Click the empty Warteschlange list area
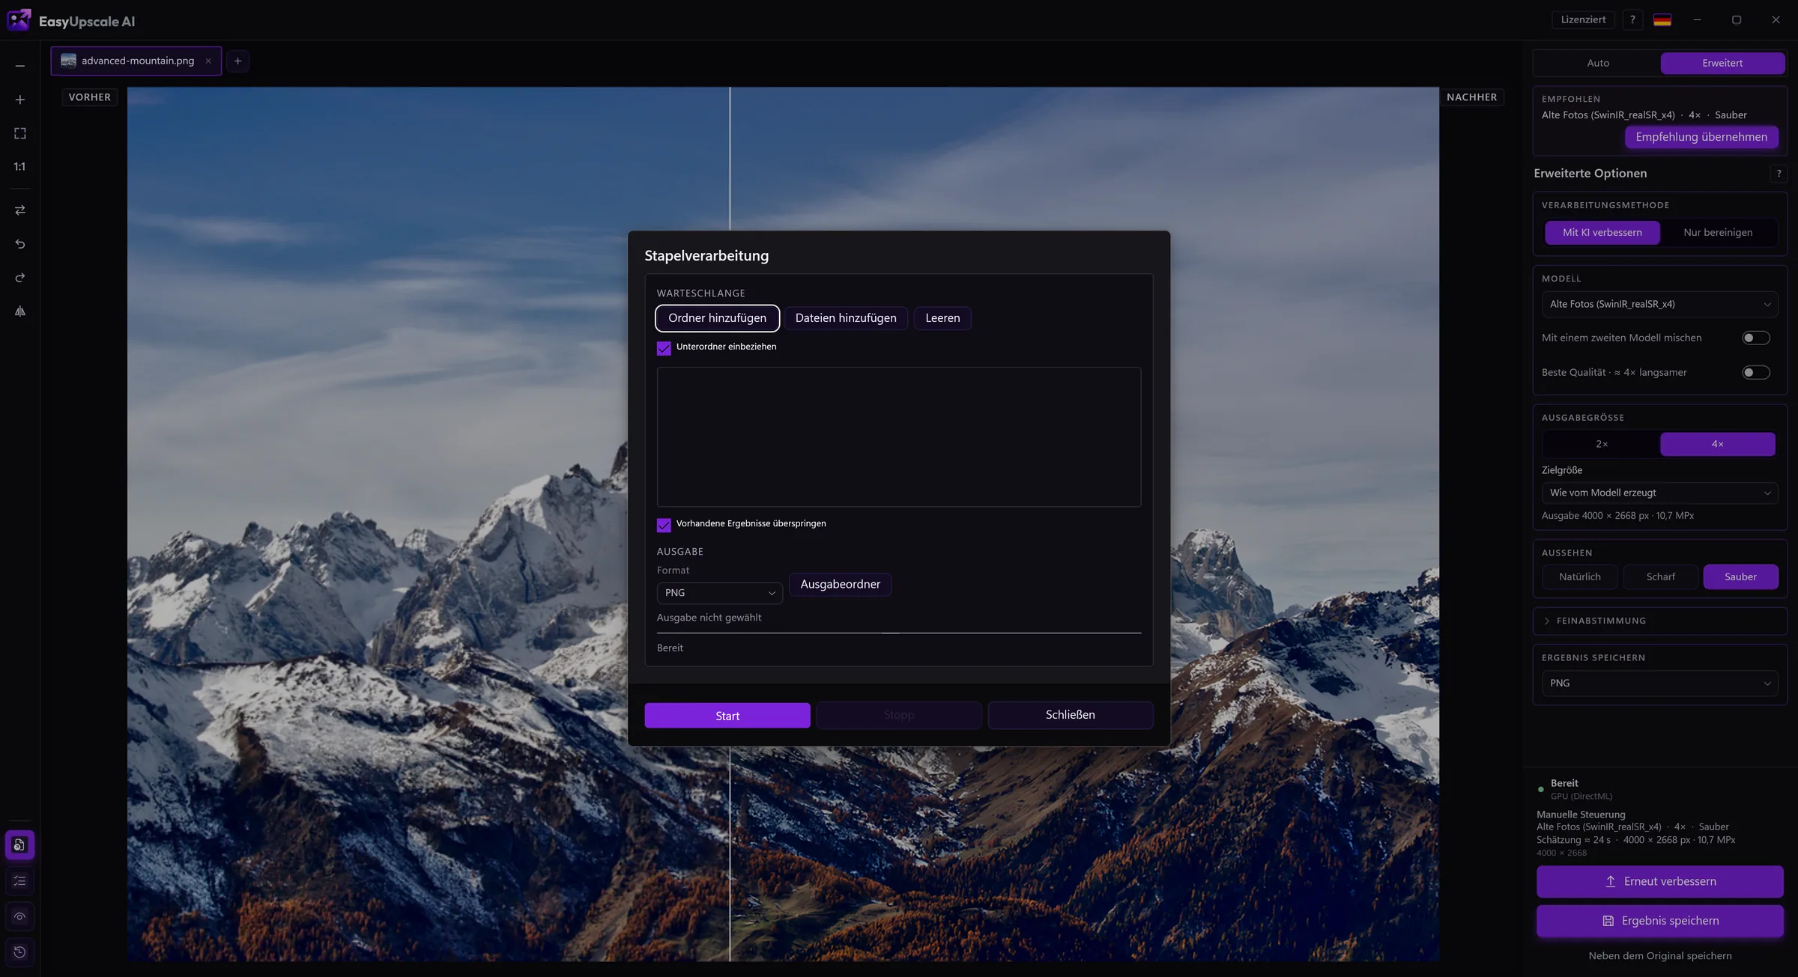The width and height of the screenshot is (1798, 977). [898, 437]
